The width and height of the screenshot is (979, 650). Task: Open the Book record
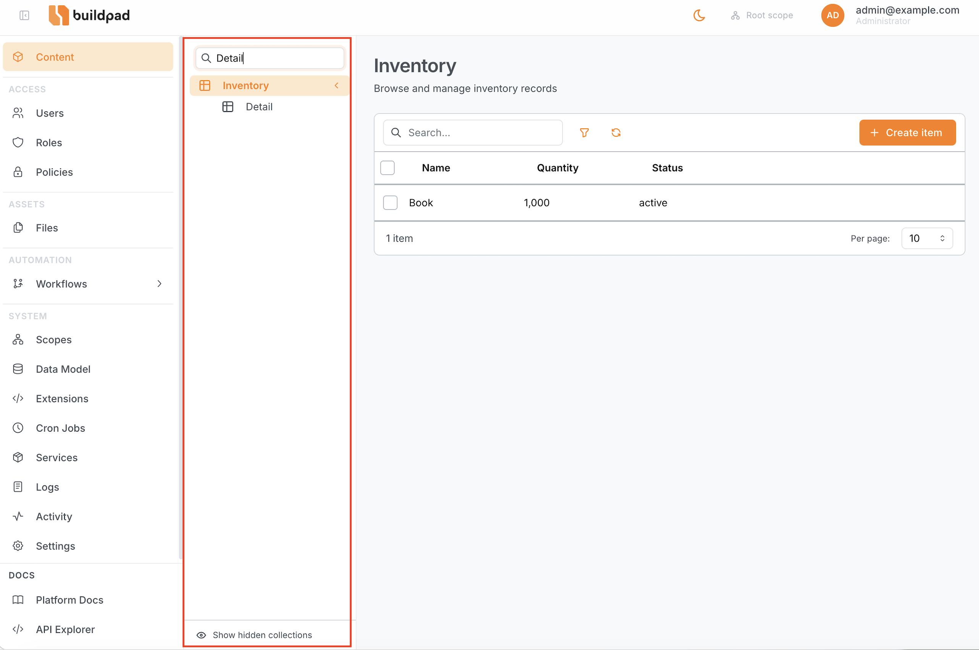pyautogui.click(x=421, y=203)
